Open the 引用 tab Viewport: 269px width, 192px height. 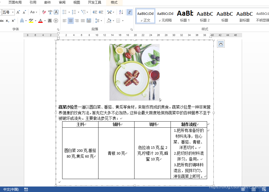33,2
